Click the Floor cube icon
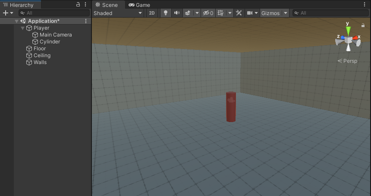The width and height of the screenshot is (371, 196). pyautogui.click(x=29, y=49)
